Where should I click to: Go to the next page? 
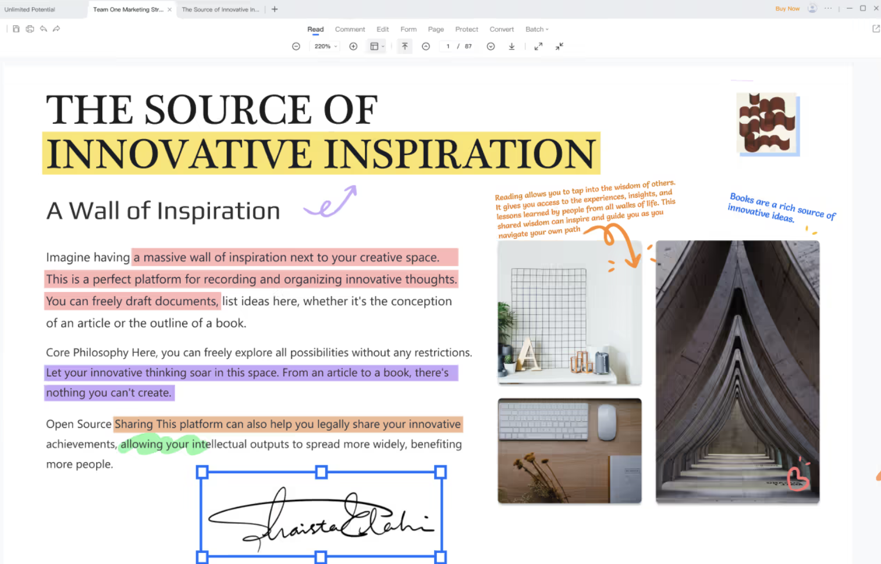[491, 47]
